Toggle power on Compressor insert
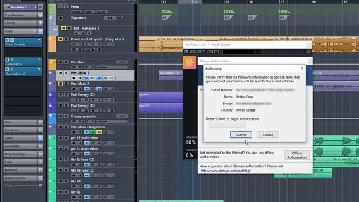 tap(7, 59)
